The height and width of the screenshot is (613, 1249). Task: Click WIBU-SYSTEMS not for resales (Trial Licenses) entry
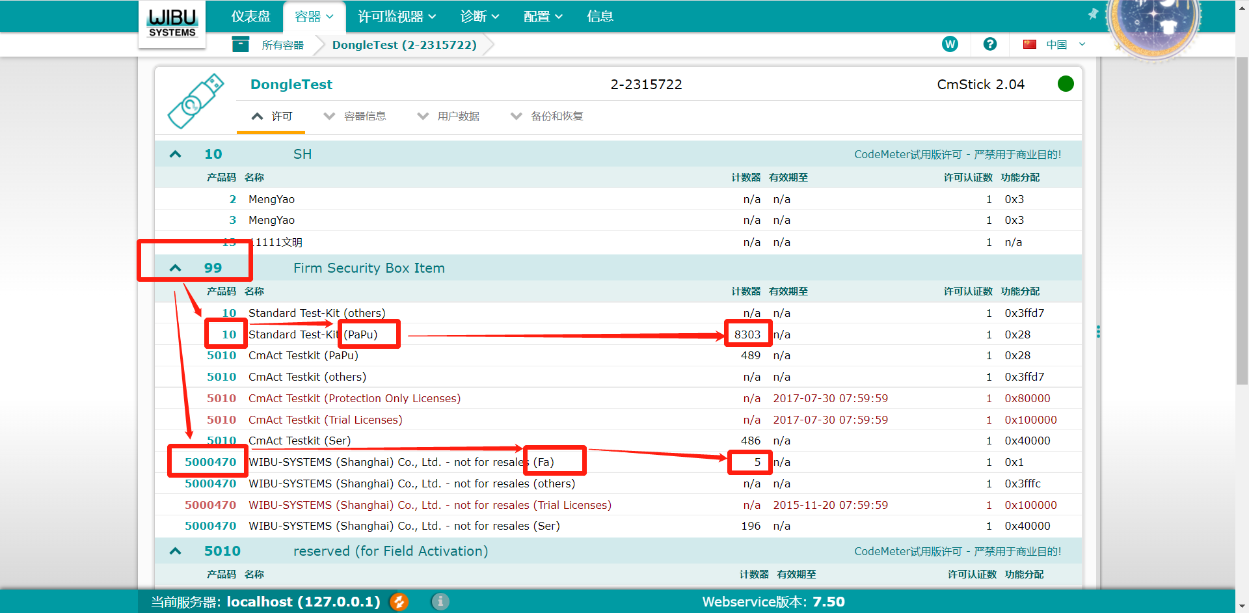430,505
